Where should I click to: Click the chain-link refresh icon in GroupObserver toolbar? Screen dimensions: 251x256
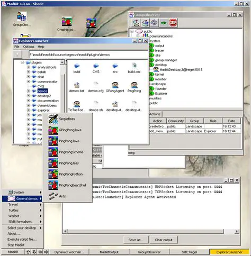pos(154,23)
